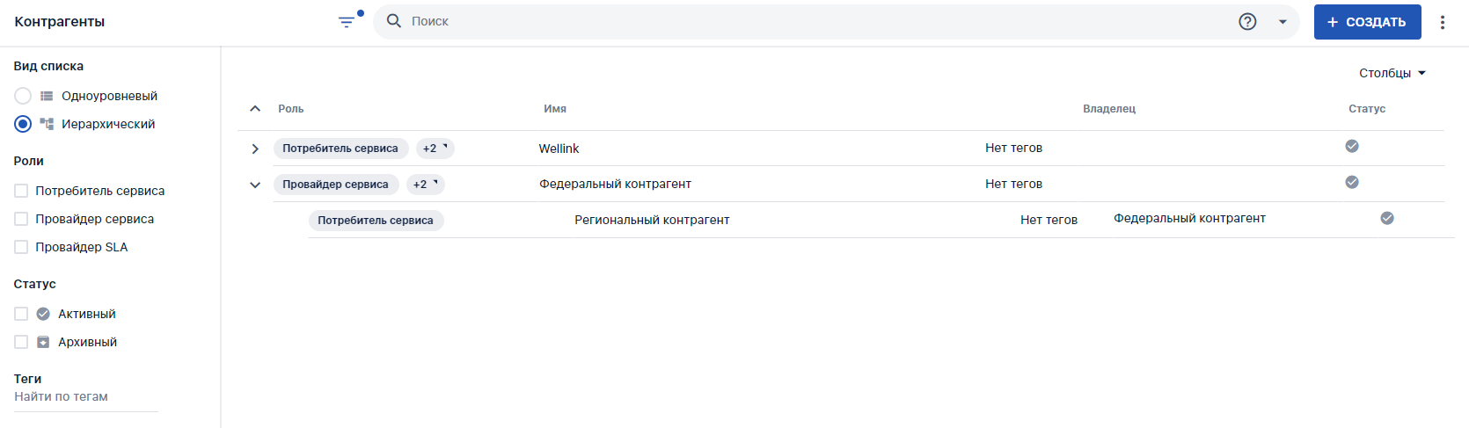Click the search help question mark icon

click(1247, 22)
